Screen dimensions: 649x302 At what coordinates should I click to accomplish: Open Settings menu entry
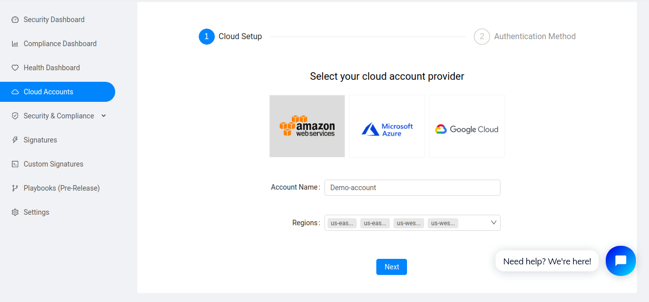click(x=36, y=212)
